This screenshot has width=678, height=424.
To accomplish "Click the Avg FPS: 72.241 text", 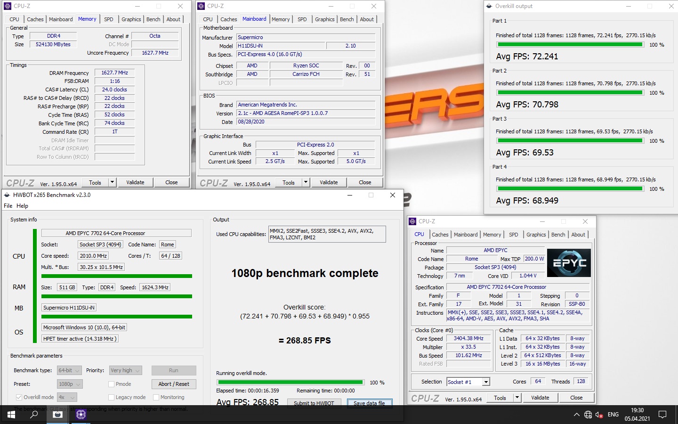I will tap(527, 57).
